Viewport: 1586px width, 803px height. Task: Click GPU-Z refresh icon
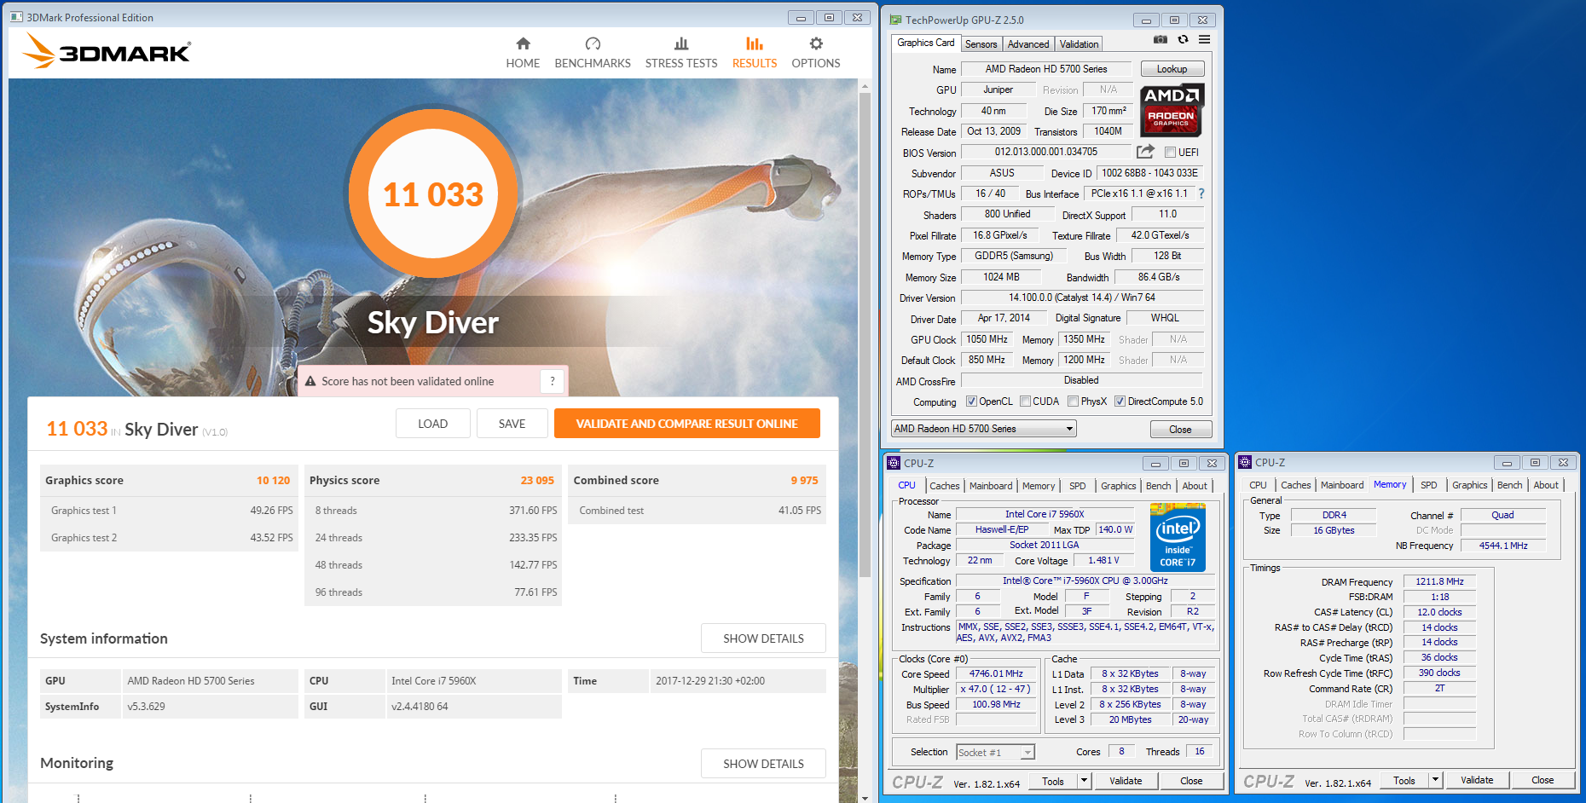[x=1183, y=39]
